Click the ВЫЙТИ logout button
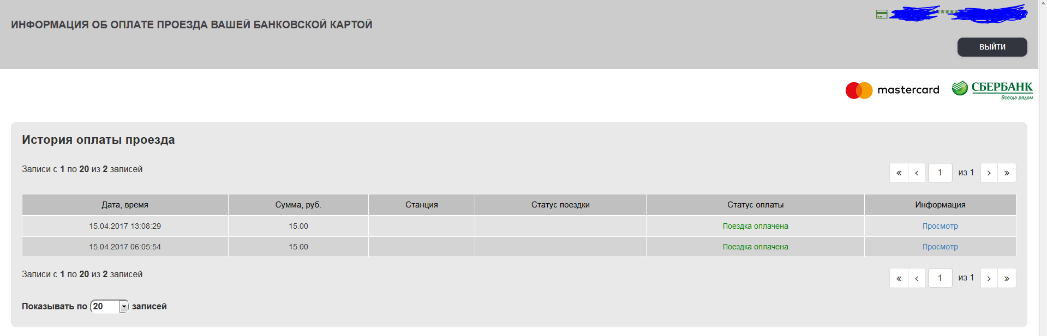Image resolution: width=1047 pixels, height=336 pixels. tap(992, 47)
